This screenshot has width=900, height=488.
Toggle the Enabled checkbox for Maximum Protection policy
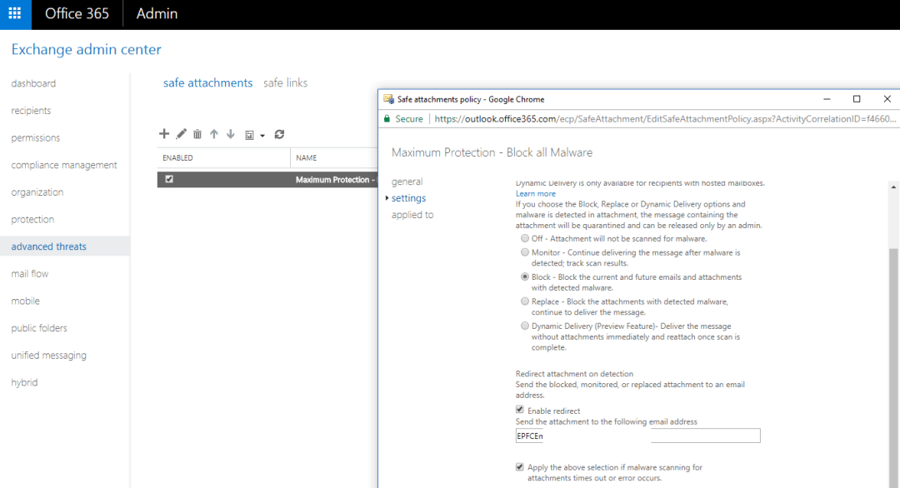[x=169, y=179]
